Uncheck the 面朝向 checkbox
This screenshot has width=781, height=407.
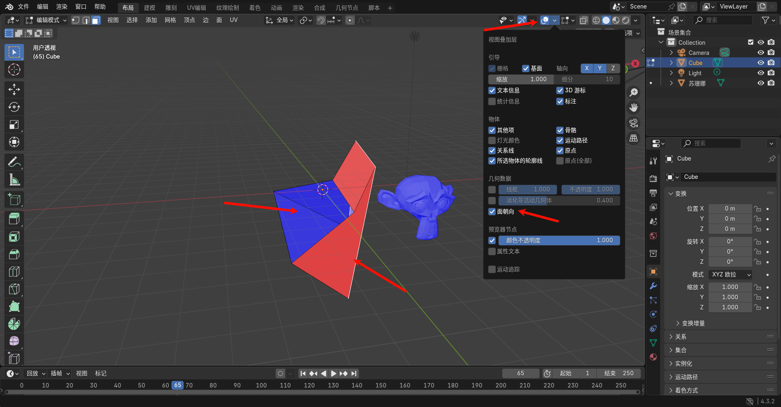click(492, 212)
